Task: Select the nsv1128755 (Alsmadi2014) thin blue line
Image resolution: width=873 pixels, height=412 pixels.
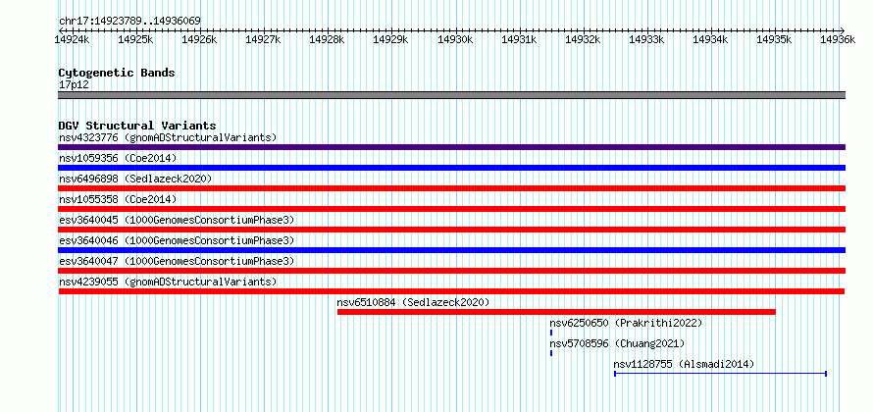Action: [x=720, y=374]
